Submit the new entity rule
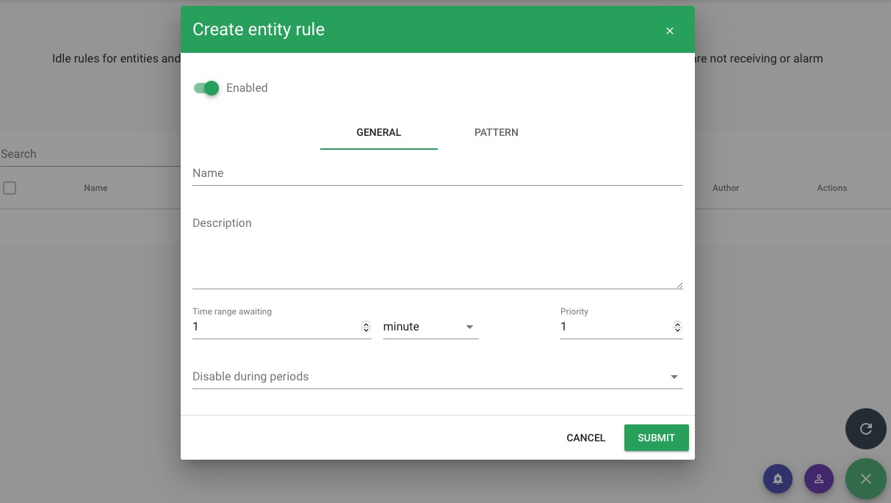Screen dimensions: 891x503 656,438
